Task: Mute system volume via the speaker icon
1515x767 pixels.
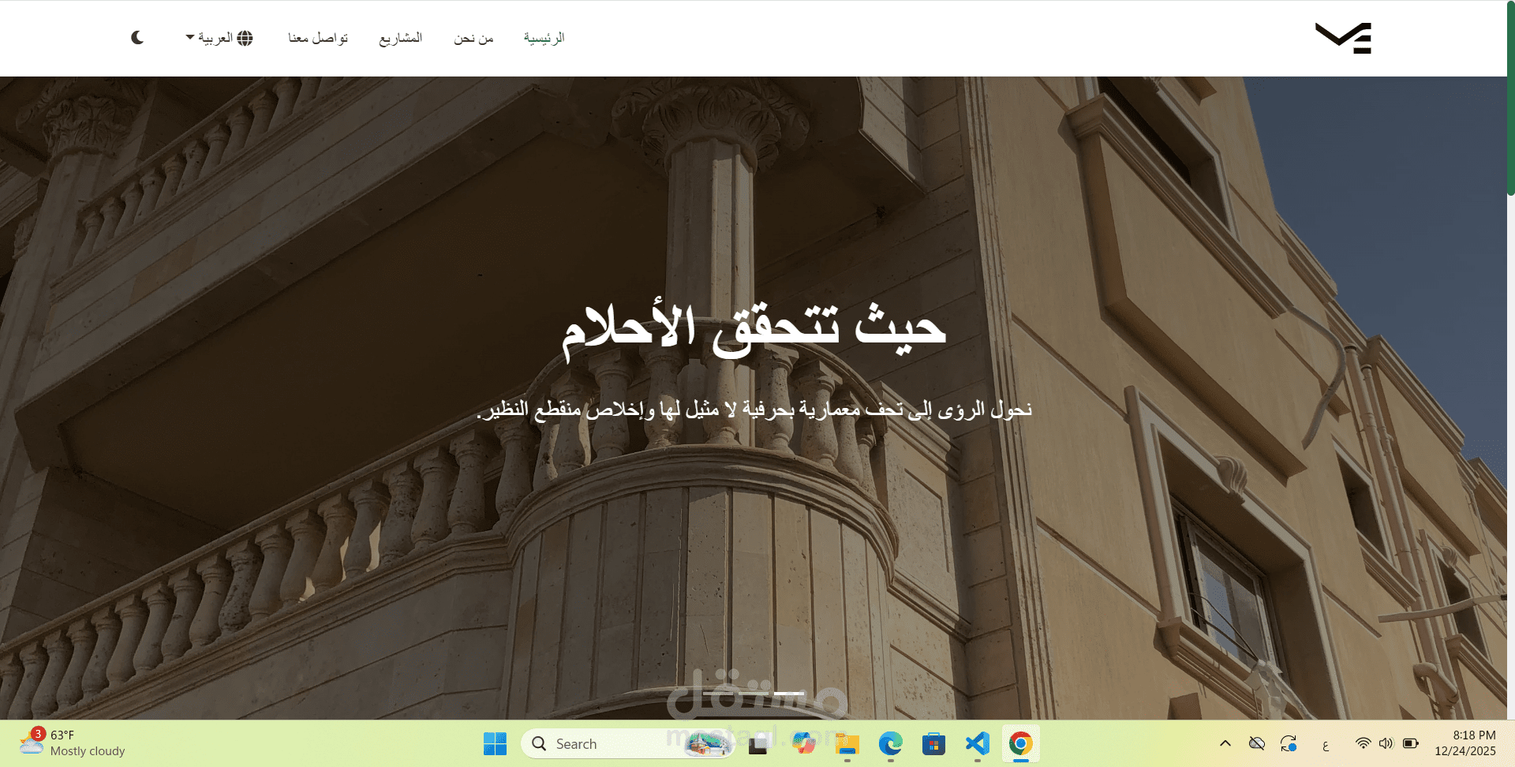Action: 1386,743
